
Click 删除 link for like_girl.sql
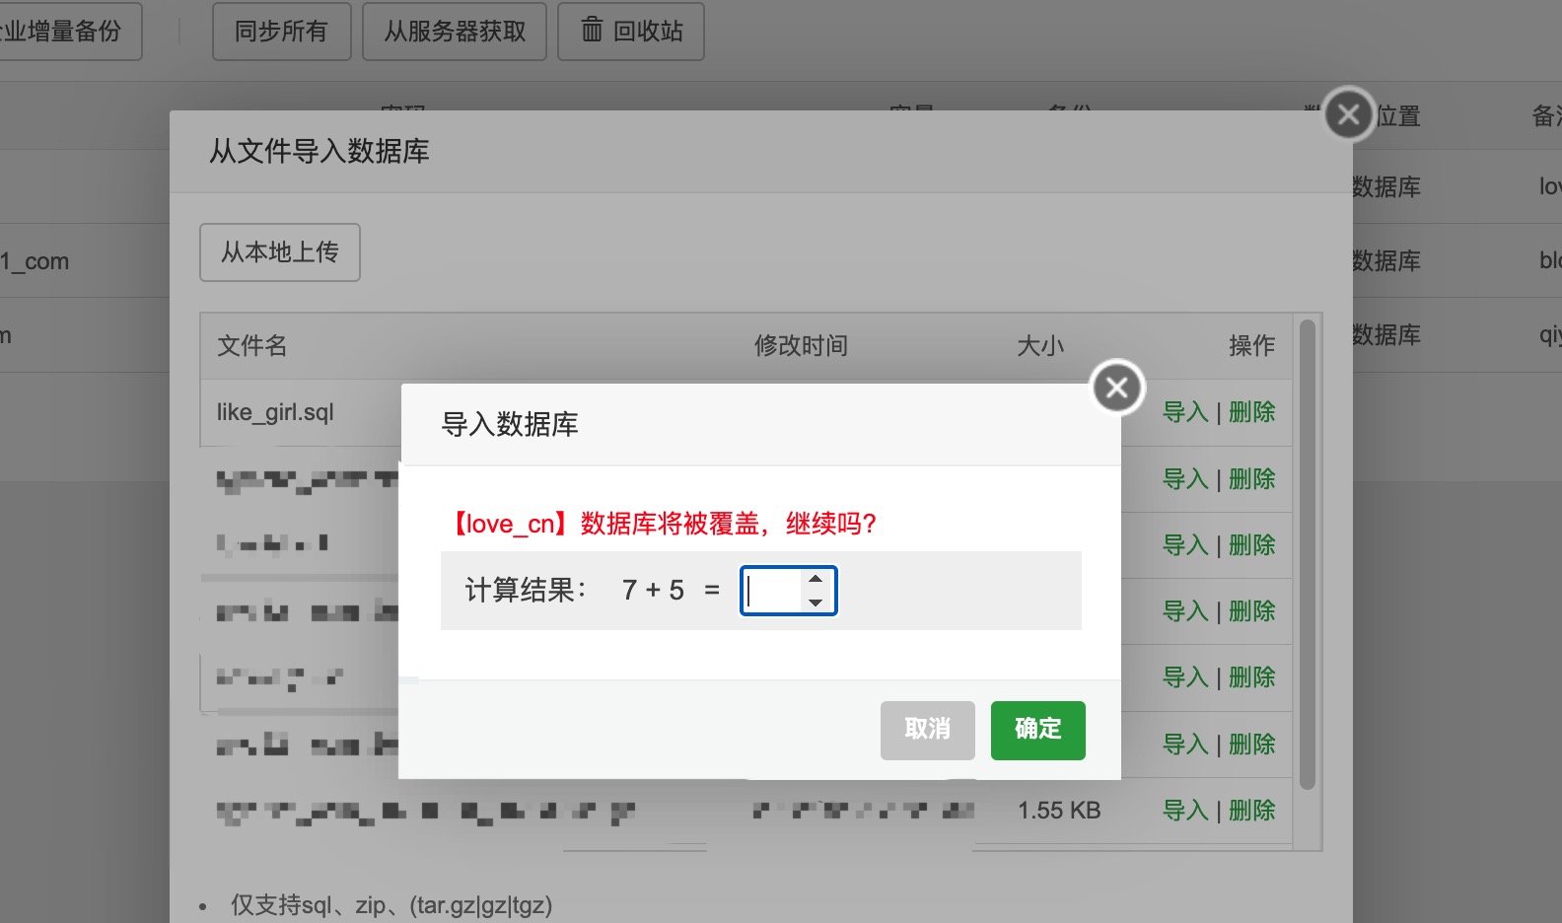(x=1251, y=412)
